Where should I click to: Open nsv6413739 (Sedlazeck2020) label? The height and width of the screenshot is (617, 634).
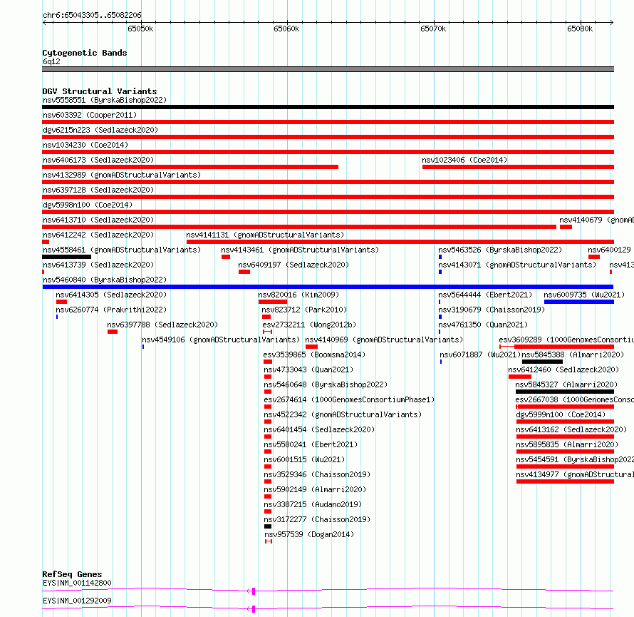pyautogui.click(x=98, y=265)
